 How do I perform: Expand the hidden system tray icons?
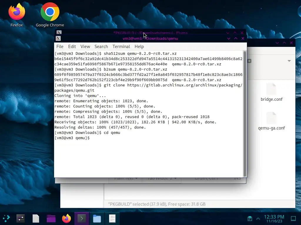pyautogui.click(x=258, y=219)
